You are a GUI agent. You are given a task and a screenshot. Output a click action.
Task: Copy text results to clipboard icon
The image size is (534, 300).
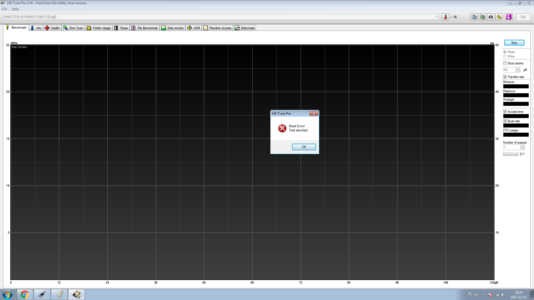click(x=474, y=17)
